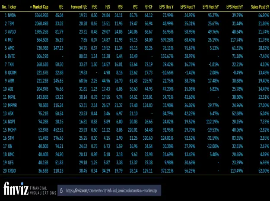
Task: Select ARM P/FCF value 225.97
Action: pos(148,81)
